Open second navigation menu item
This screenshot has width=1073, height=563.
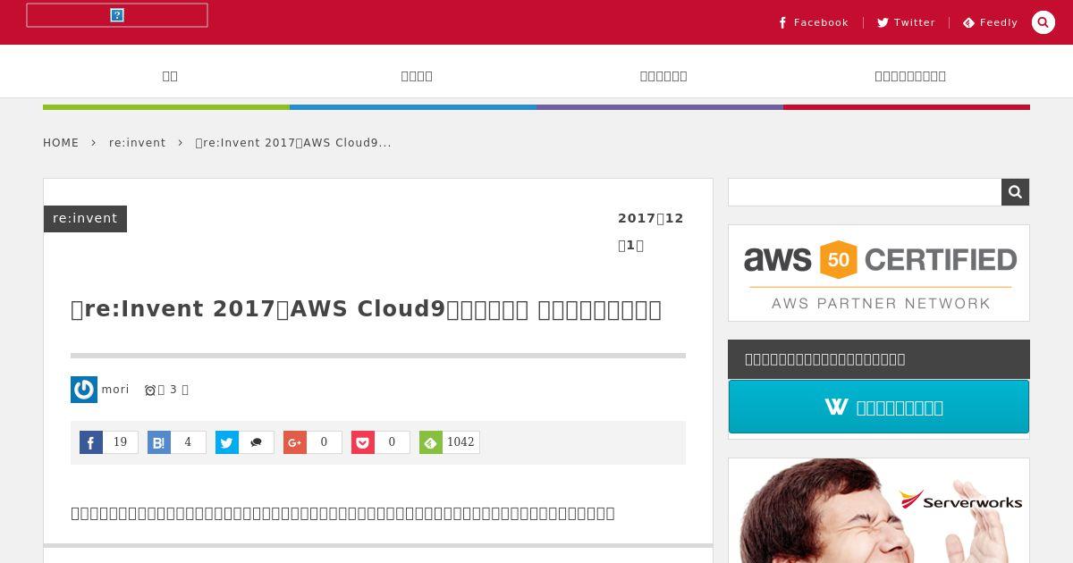click(x=417, y=76)
